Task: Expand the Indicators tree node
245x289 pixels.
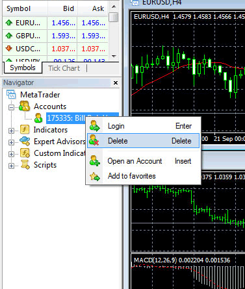Action: tap(11, 131)
